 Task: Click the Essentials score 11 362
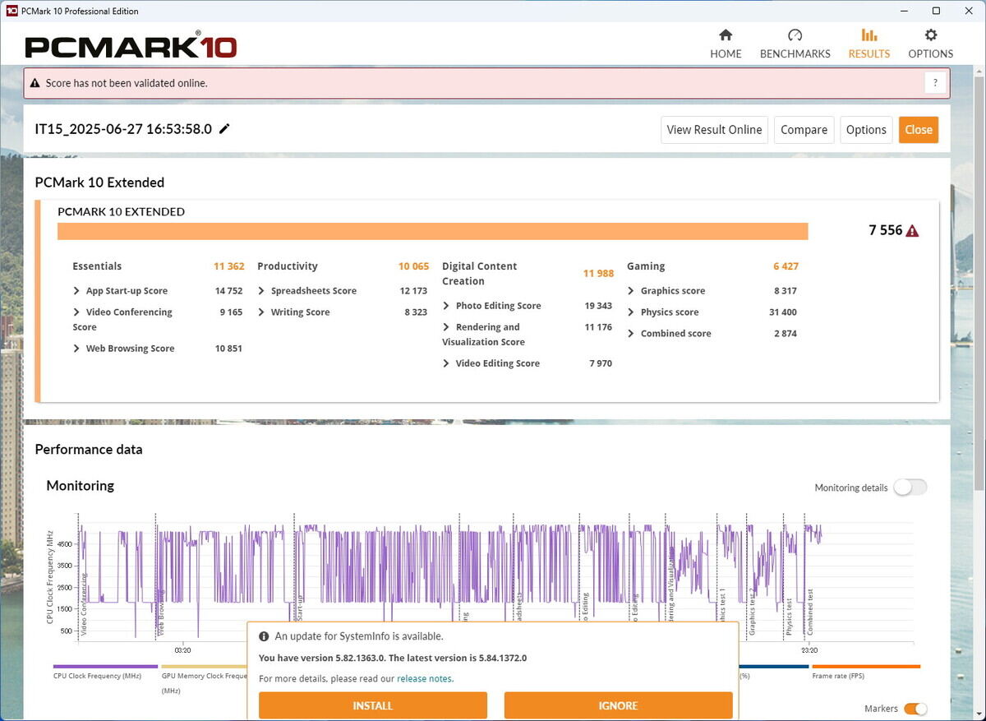point(229,266)
